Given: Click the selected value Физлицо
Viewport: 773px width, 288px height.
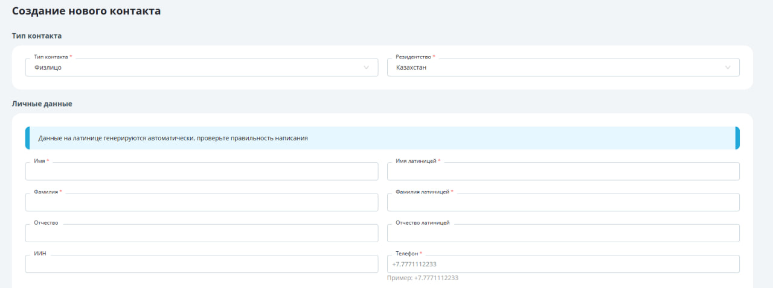Looking at the screenshot, I should click(x=48, y=67).
